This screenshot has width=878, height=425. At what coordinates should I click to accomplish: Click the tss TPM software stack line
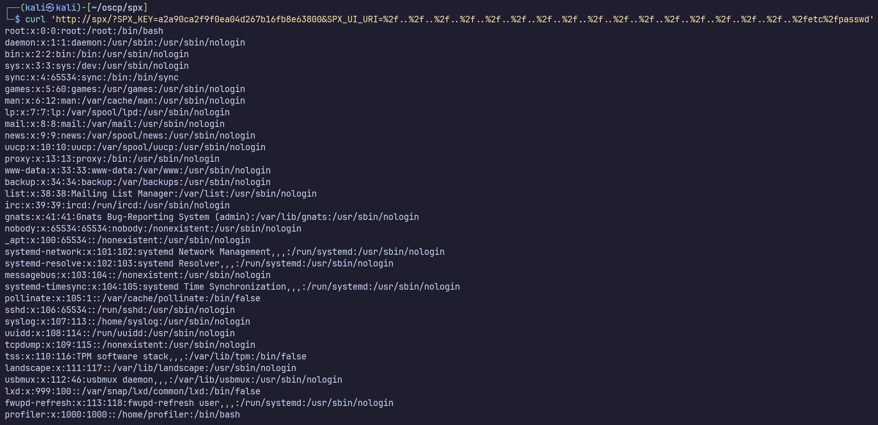point(155,357)
